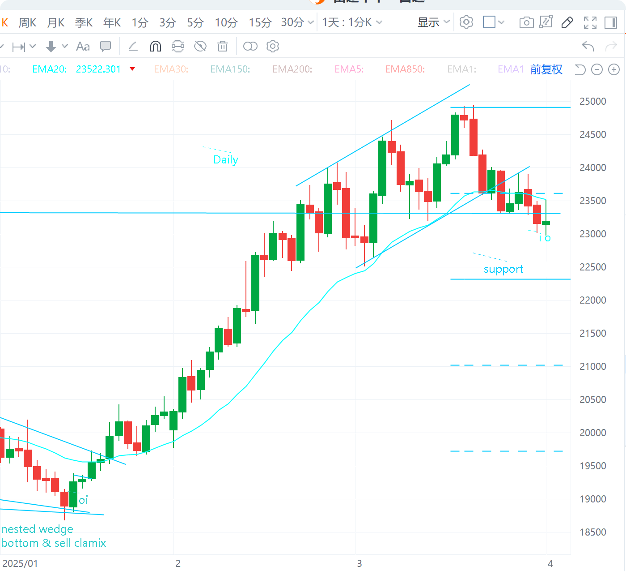This screenshot has height=575, width=626.
Task: Redo the drawing action
Action: click(611, 46)
